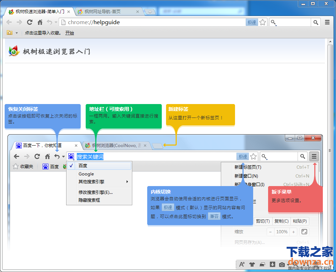This screenshot has width=336, height=272.
Task: Open the home page via Home icon
Action: (x=40, y=22)
